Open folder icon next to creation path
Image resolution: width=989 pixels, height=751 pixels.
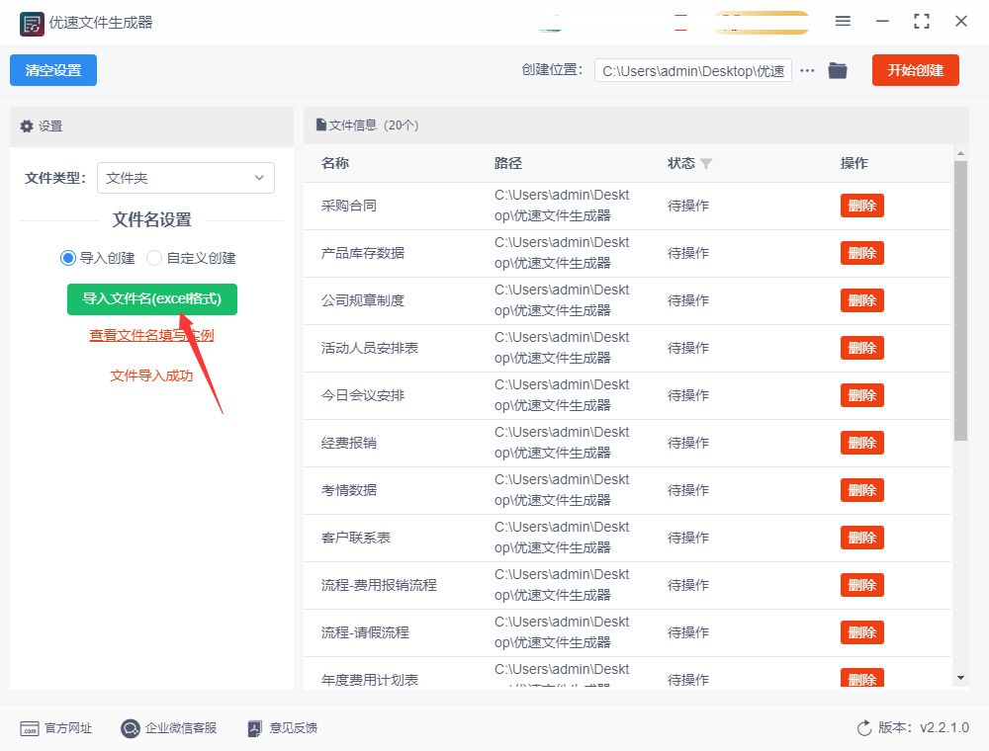838,70
